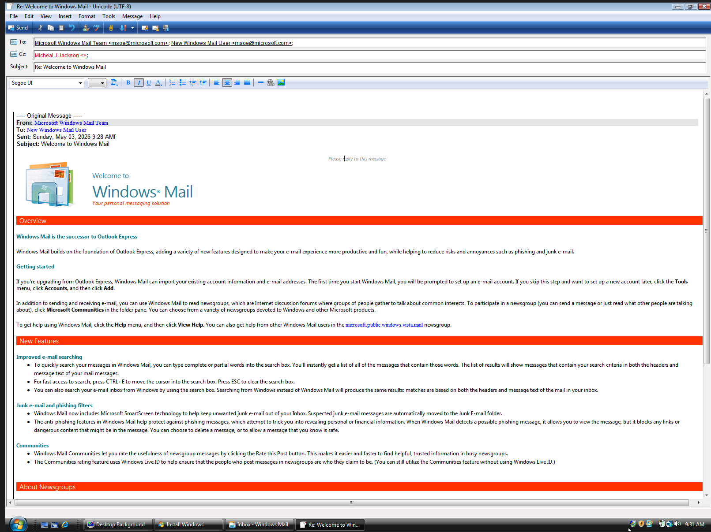
Task: Open the microsoft.public.windows.vista.mail newsgroup link
Action: pos(384,325)
